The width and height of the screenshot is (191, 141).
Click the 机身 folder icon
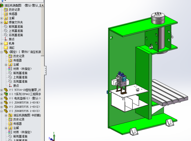6,43
